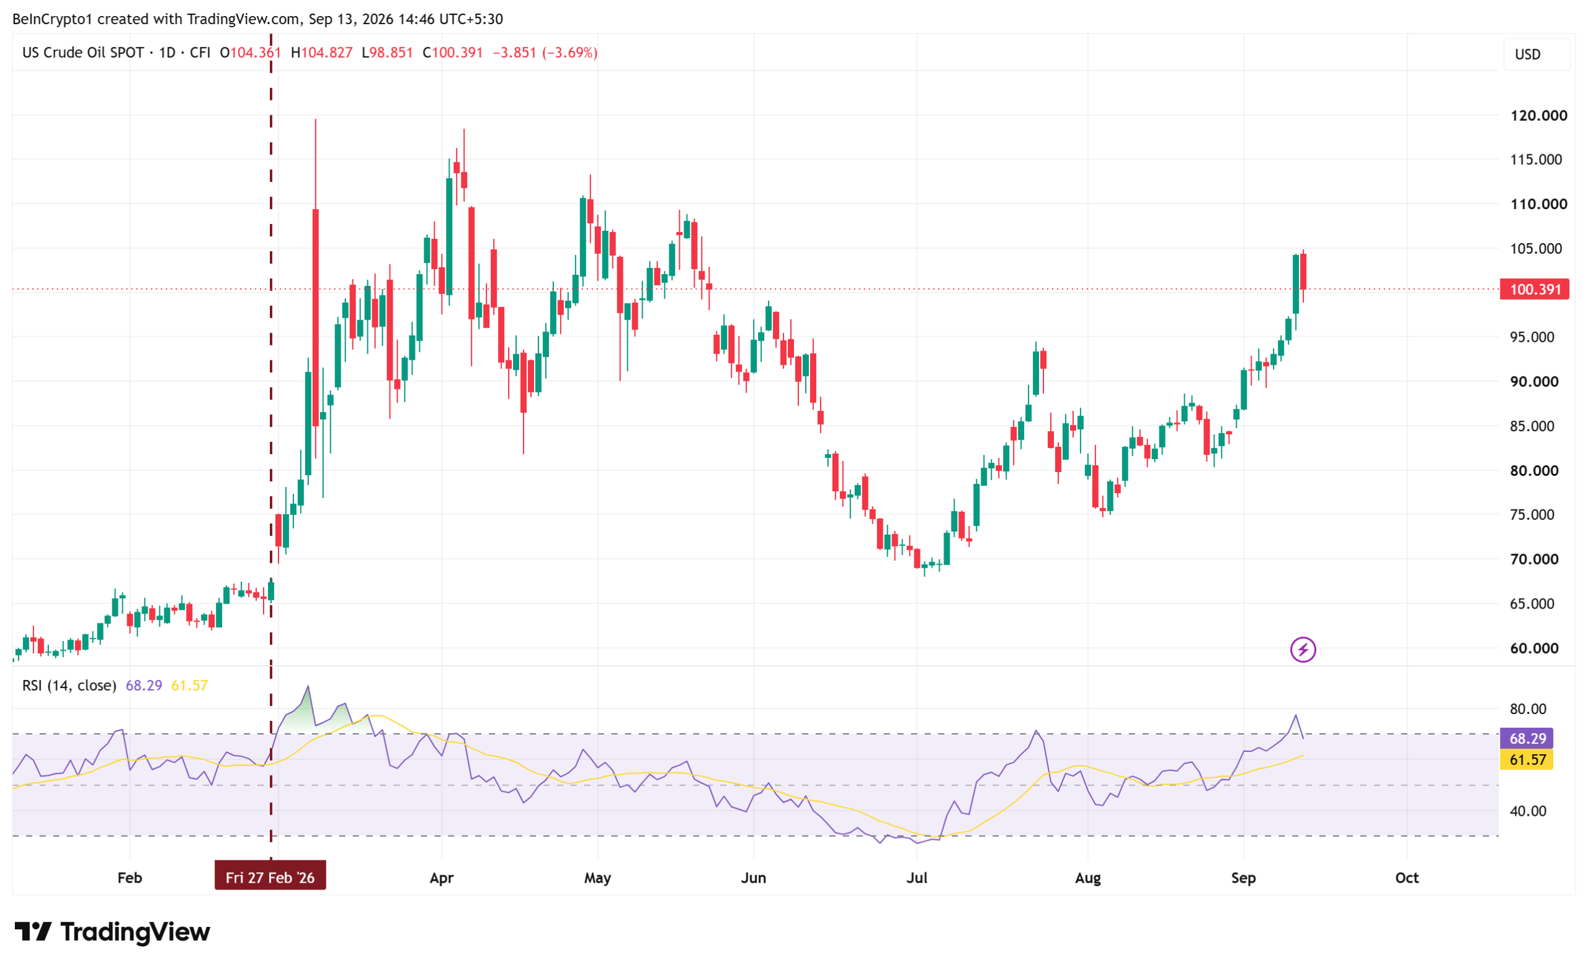This screenshot has height=969, width=1588.
Task: Click the 80.00 RSI axis label
Action: pos(1527,708)
